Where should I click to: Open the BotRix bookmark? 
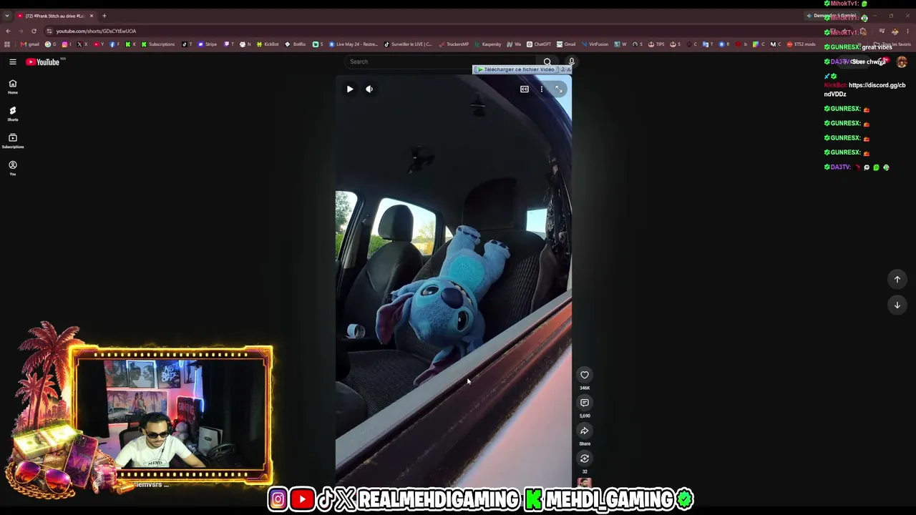296,44
